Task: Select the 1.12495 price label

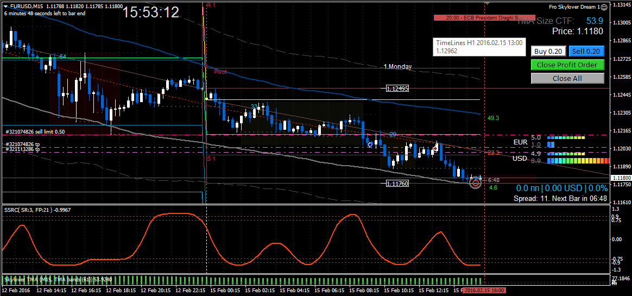Action: (396, 89)
